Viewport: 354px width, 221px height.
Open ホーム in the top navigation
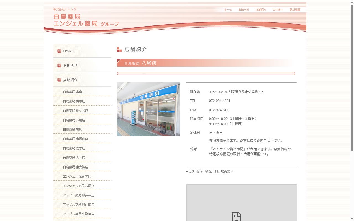(228, 10)
